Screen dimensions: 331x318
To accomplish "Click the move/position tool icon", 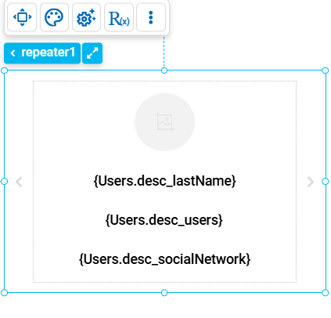I will [22, 17].
